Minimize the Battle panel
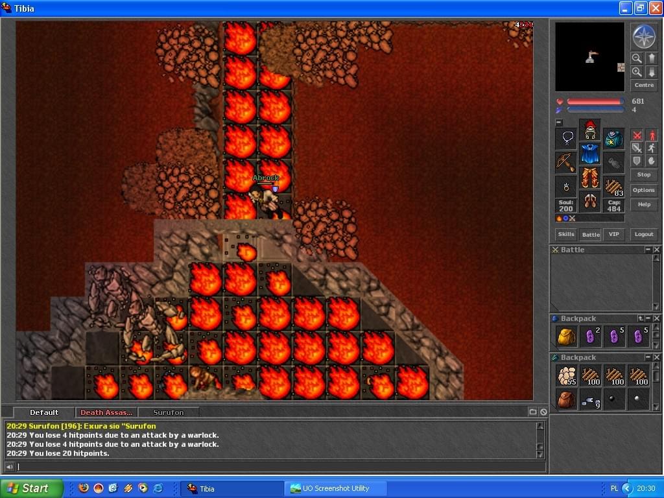The image size is (664, 498). pos(648,250)
